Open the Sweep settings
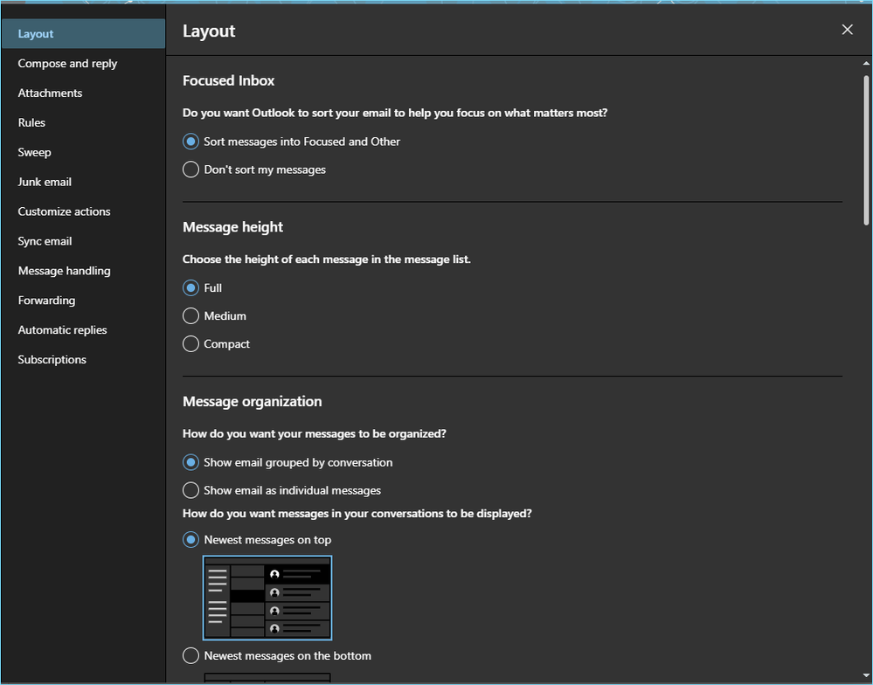 [83, 152]
